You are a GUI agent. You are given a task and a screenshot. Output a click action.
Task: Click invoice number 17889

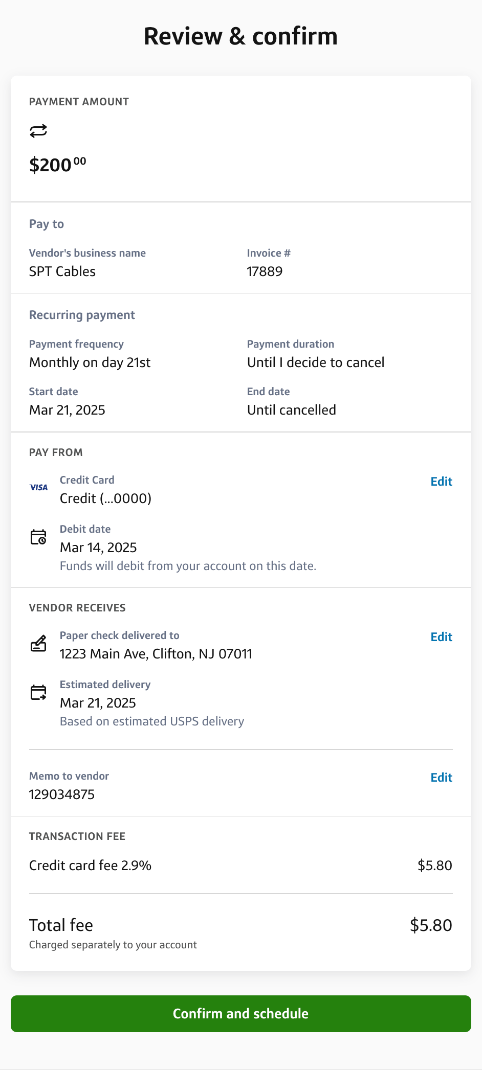click(x=265, y=271)
